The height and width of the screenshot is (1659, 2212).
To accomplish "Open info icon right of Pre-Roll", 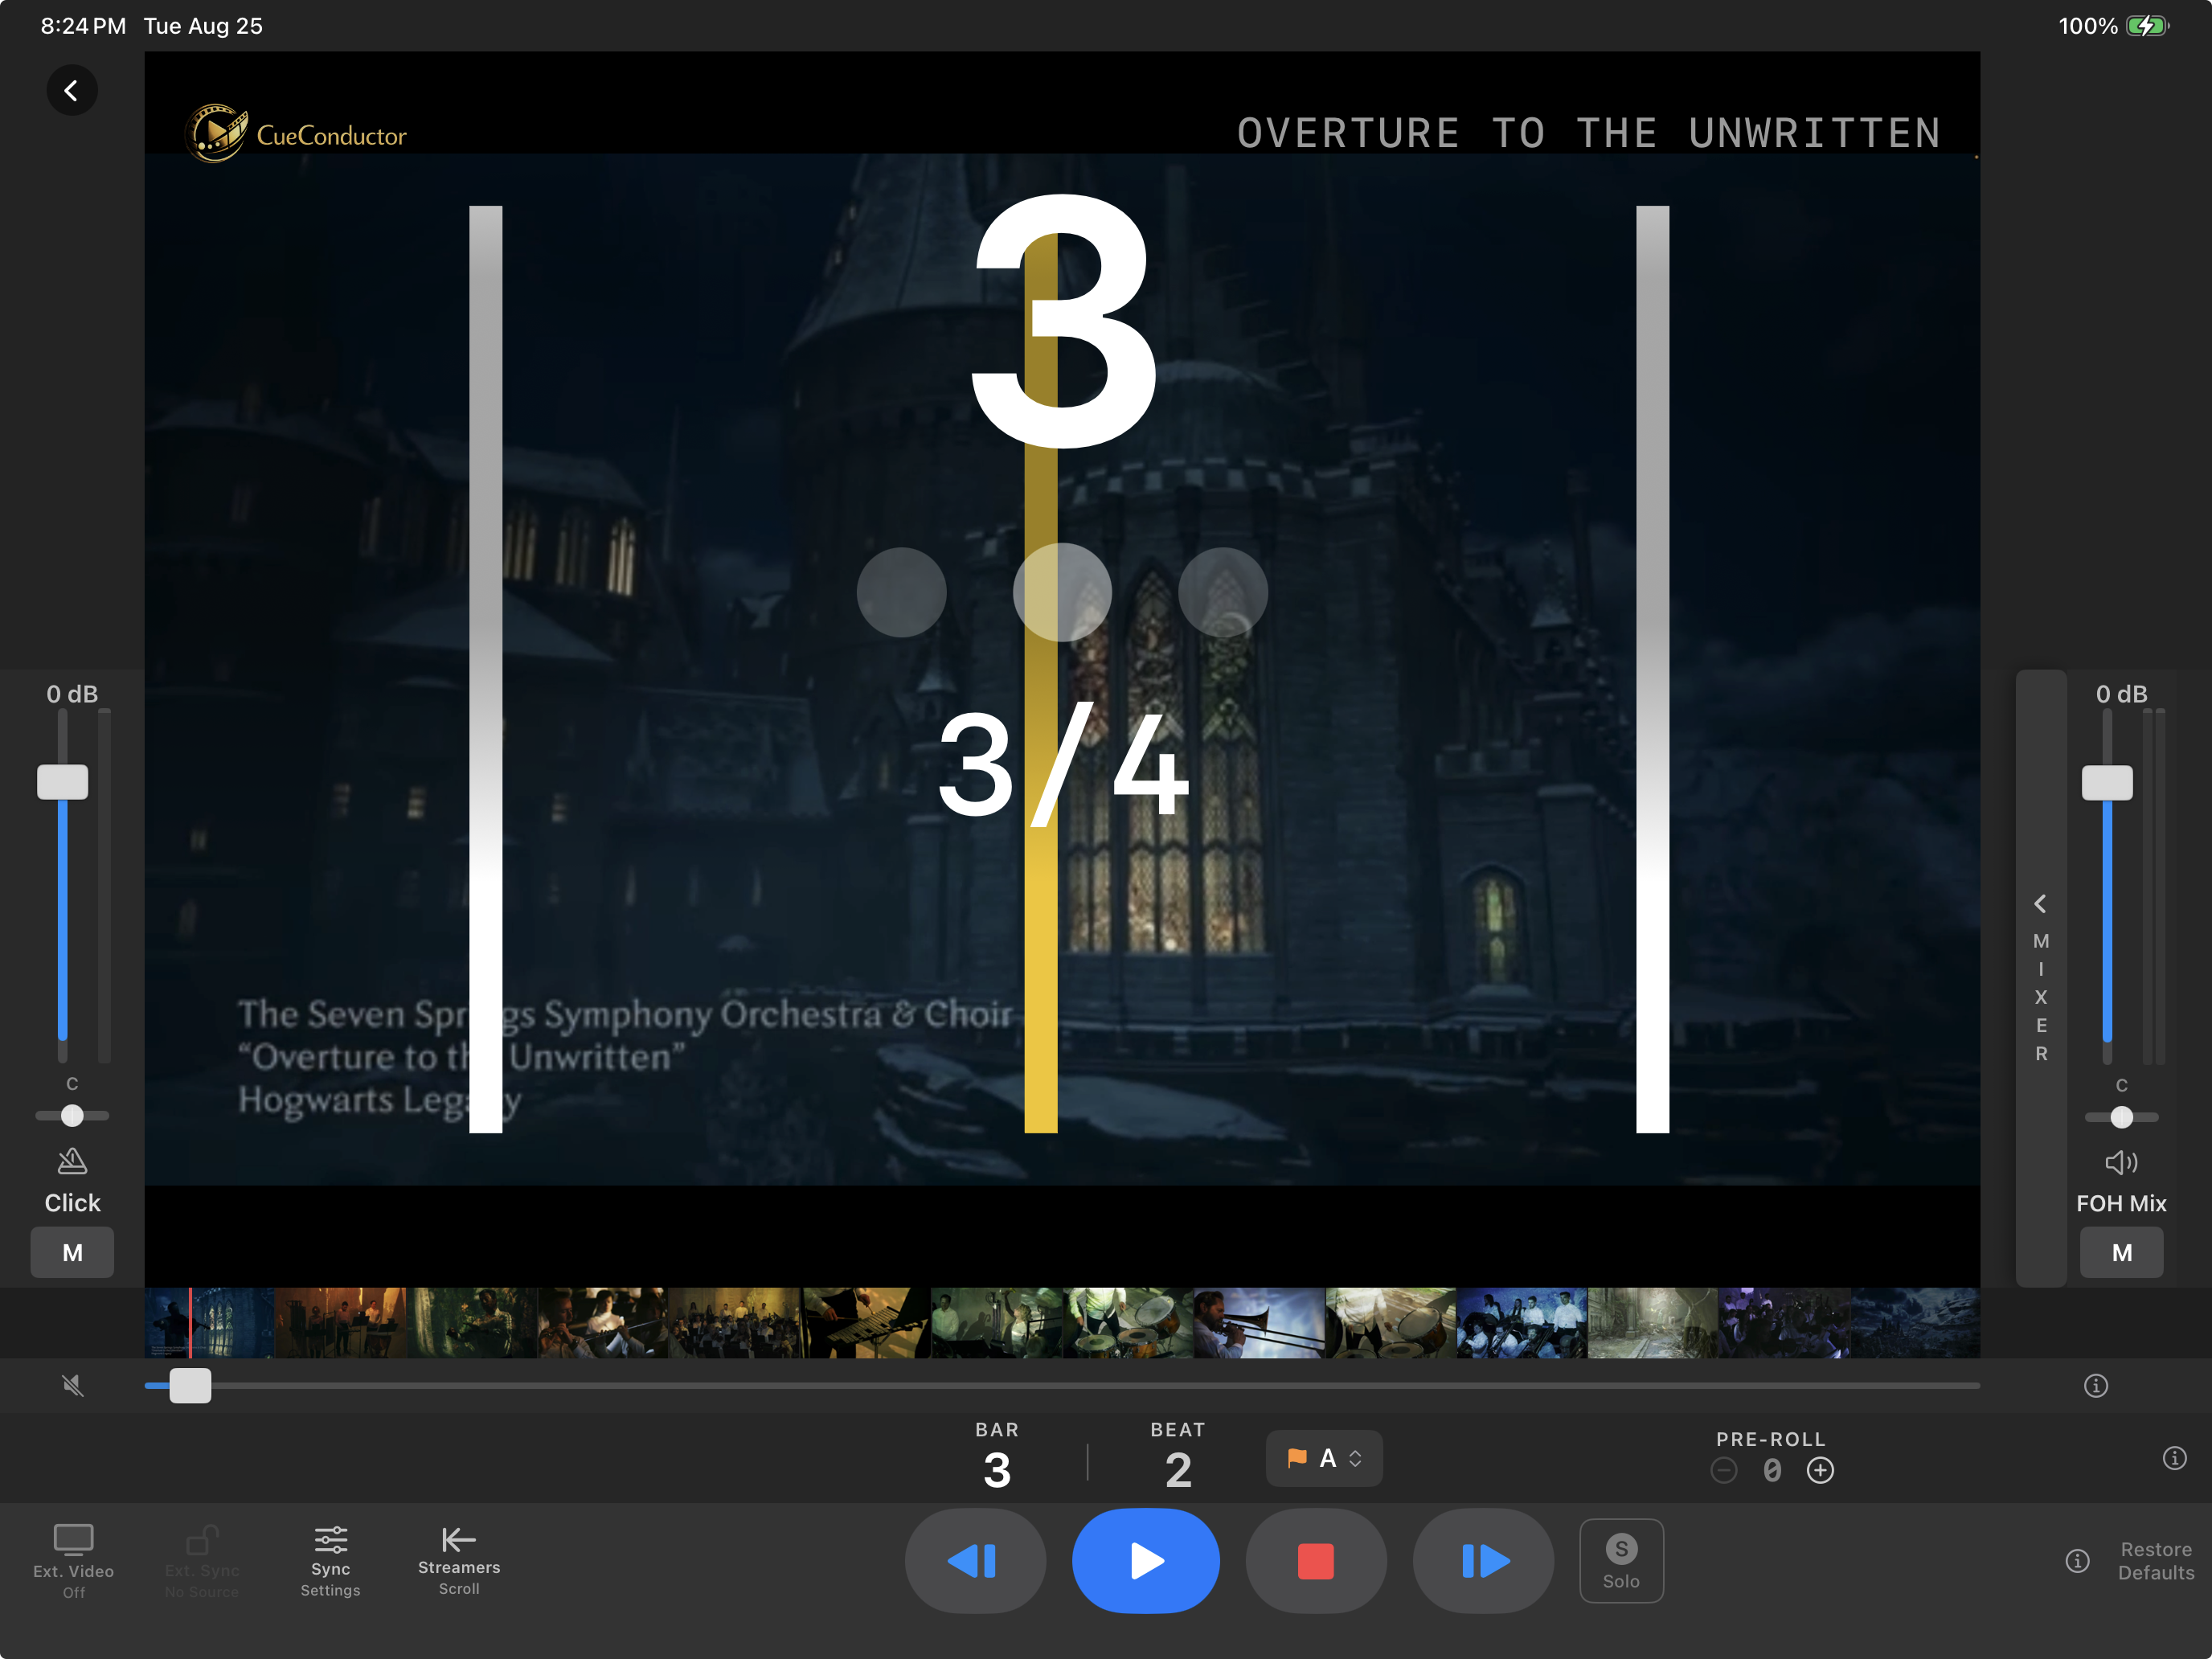I will (2174, 1458).
